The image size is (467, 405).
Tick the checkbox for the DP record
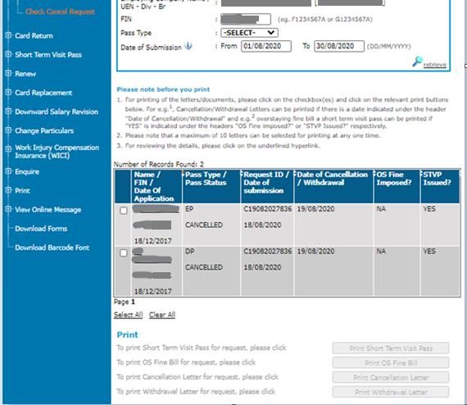point(123,253)
